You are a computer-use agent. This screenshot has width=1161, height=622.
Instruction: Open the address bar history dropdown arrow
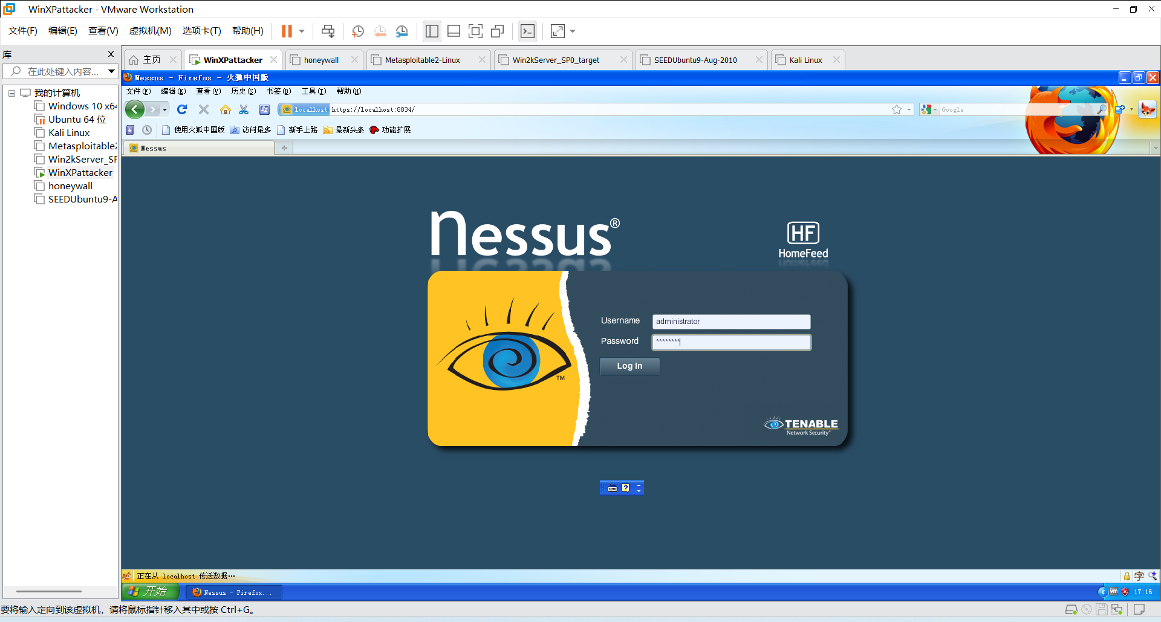909,109
